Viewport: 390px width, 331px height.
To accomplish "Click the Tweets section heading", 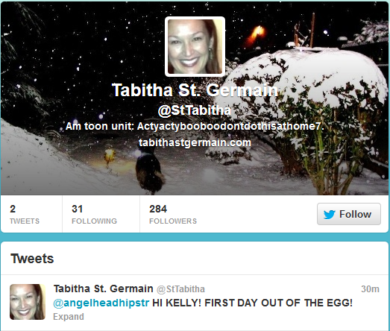I will pos(32,259).
